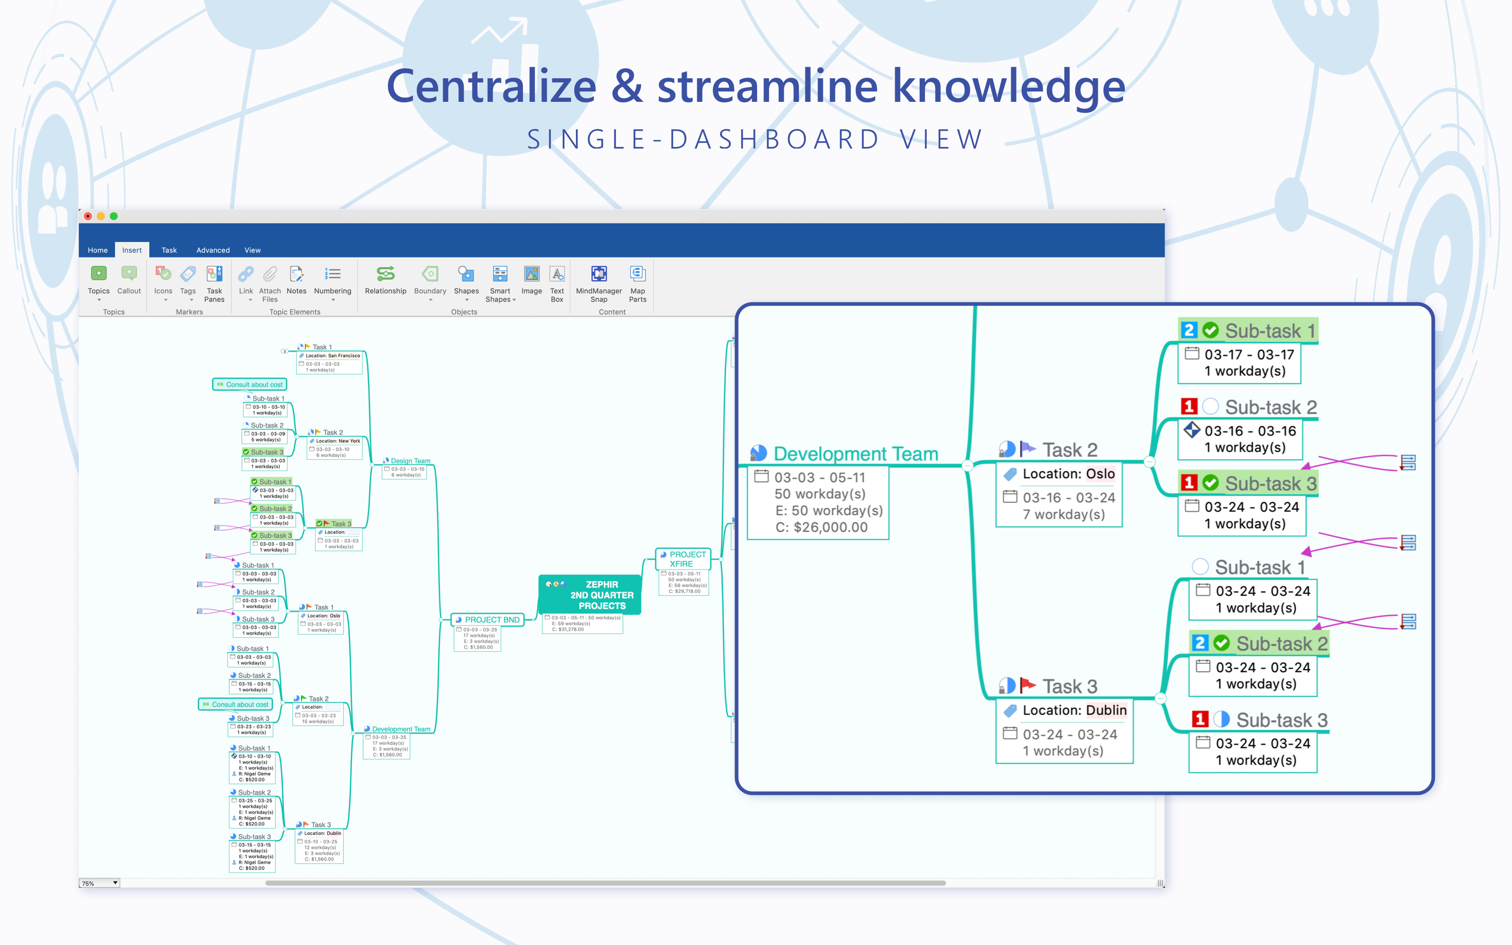
Task: Click the progress pie icon beside magnified Development Team
Action: [759, 453]
